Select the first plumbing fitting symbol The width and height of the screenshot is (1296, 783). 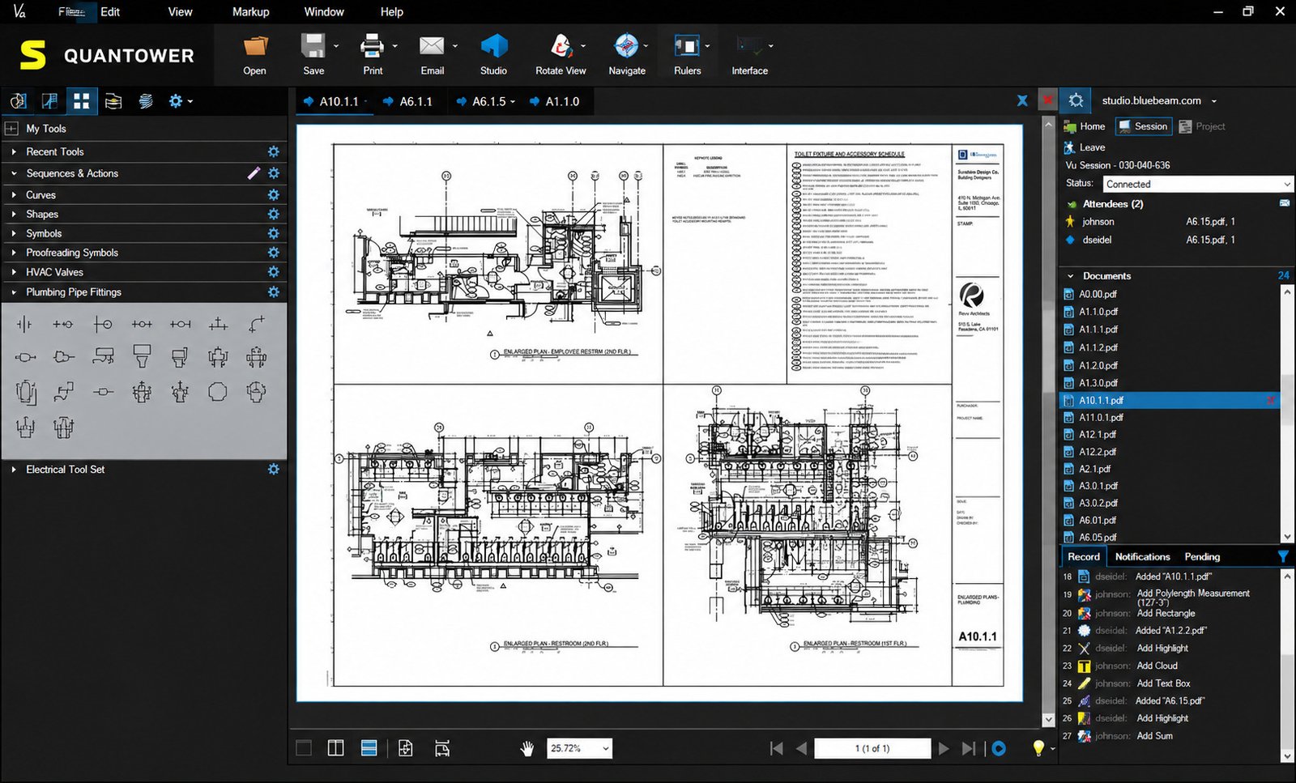coord(25,325)
